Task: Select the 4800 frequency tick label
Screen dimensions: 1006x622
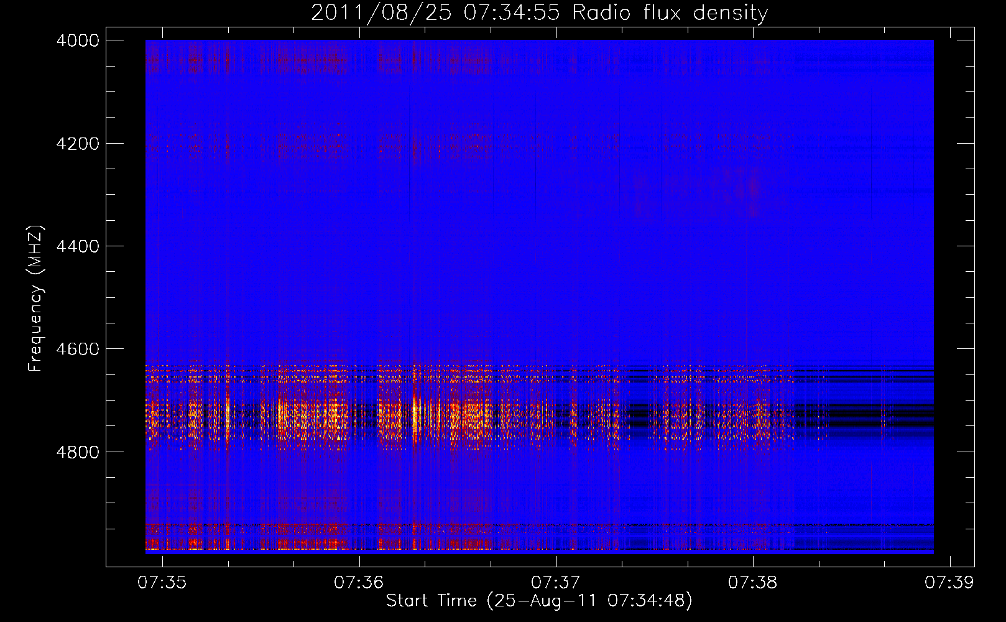Action: coord(78,452)
